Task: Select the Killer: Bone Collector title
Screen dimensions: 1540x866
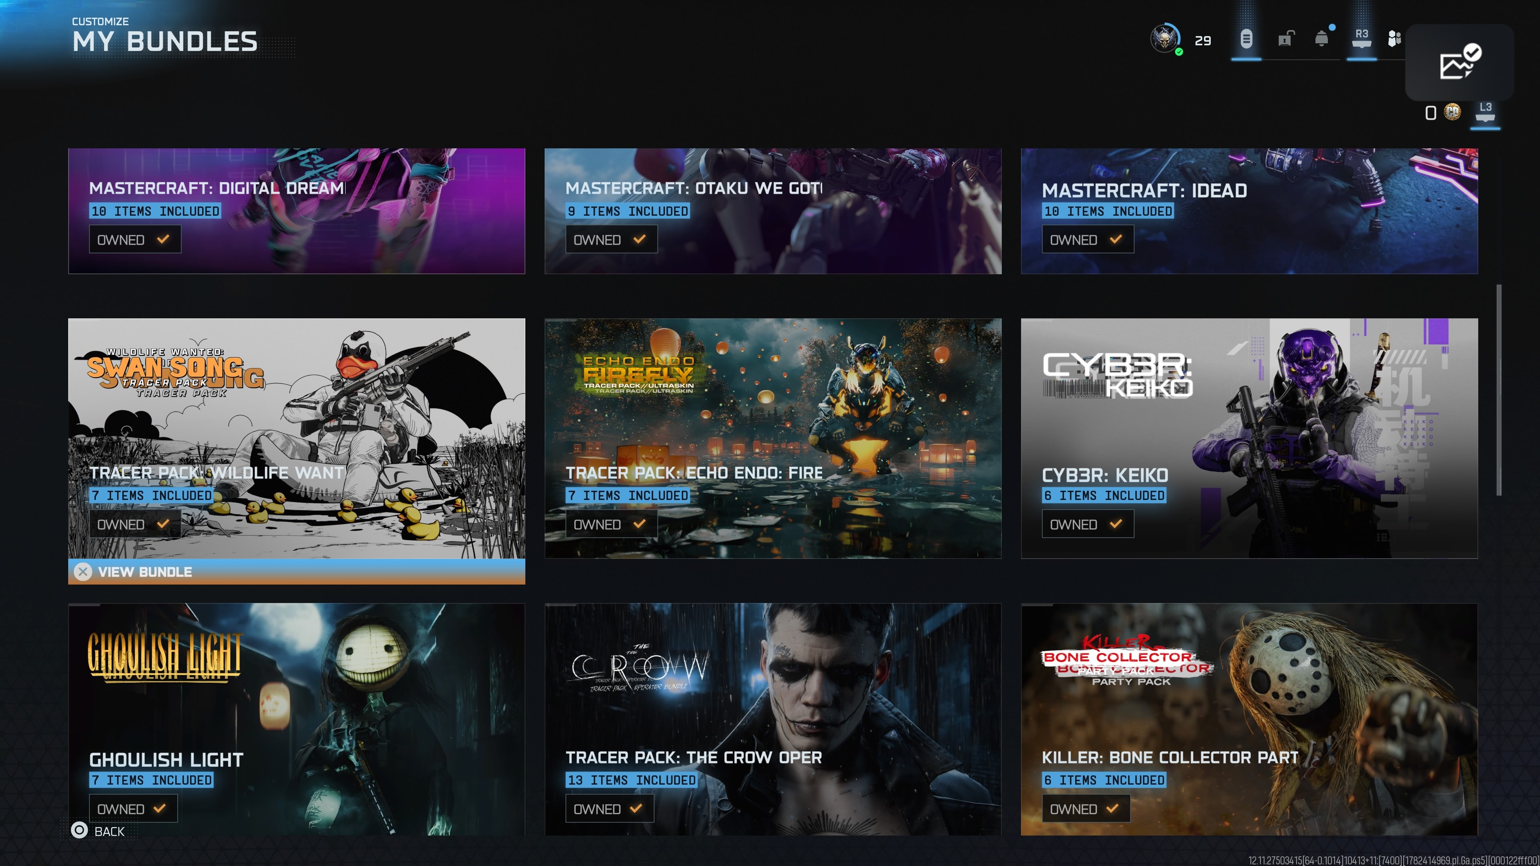Action: (1171, 757)
